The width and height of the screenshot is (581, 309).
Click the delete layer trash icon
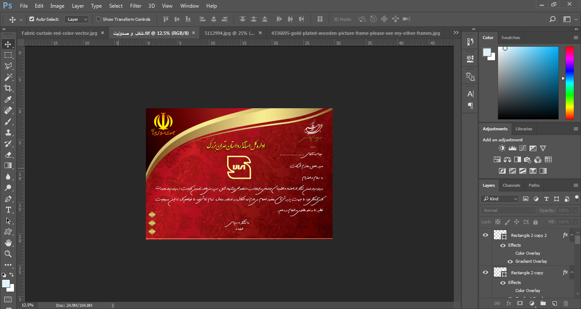[565, 303]
